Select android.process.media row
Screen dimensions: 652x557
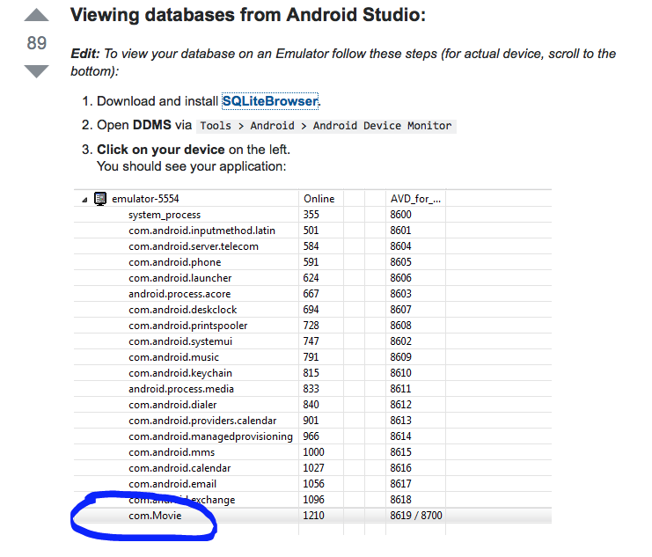click(312, 389)
